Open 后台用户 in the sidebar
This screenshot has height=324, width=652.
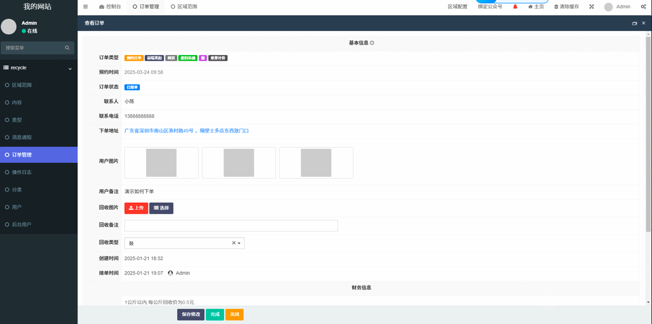click(x=39, y=225)
